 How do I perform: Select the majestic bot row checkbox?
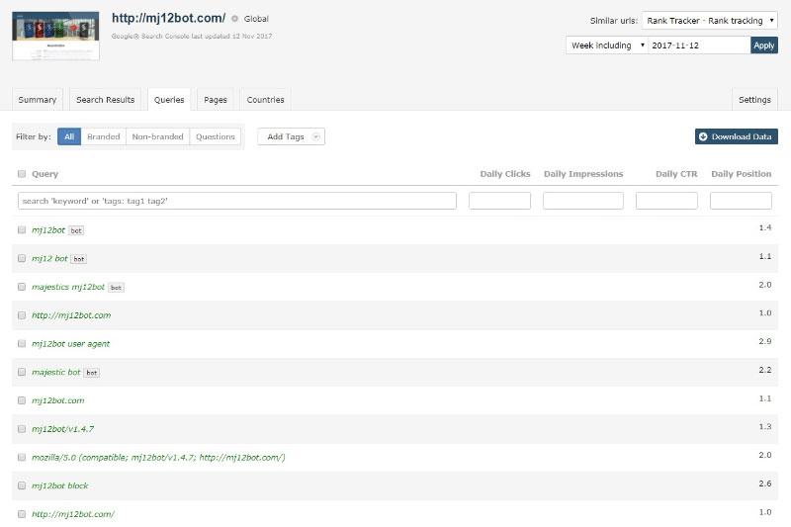[x=22, y=372]
